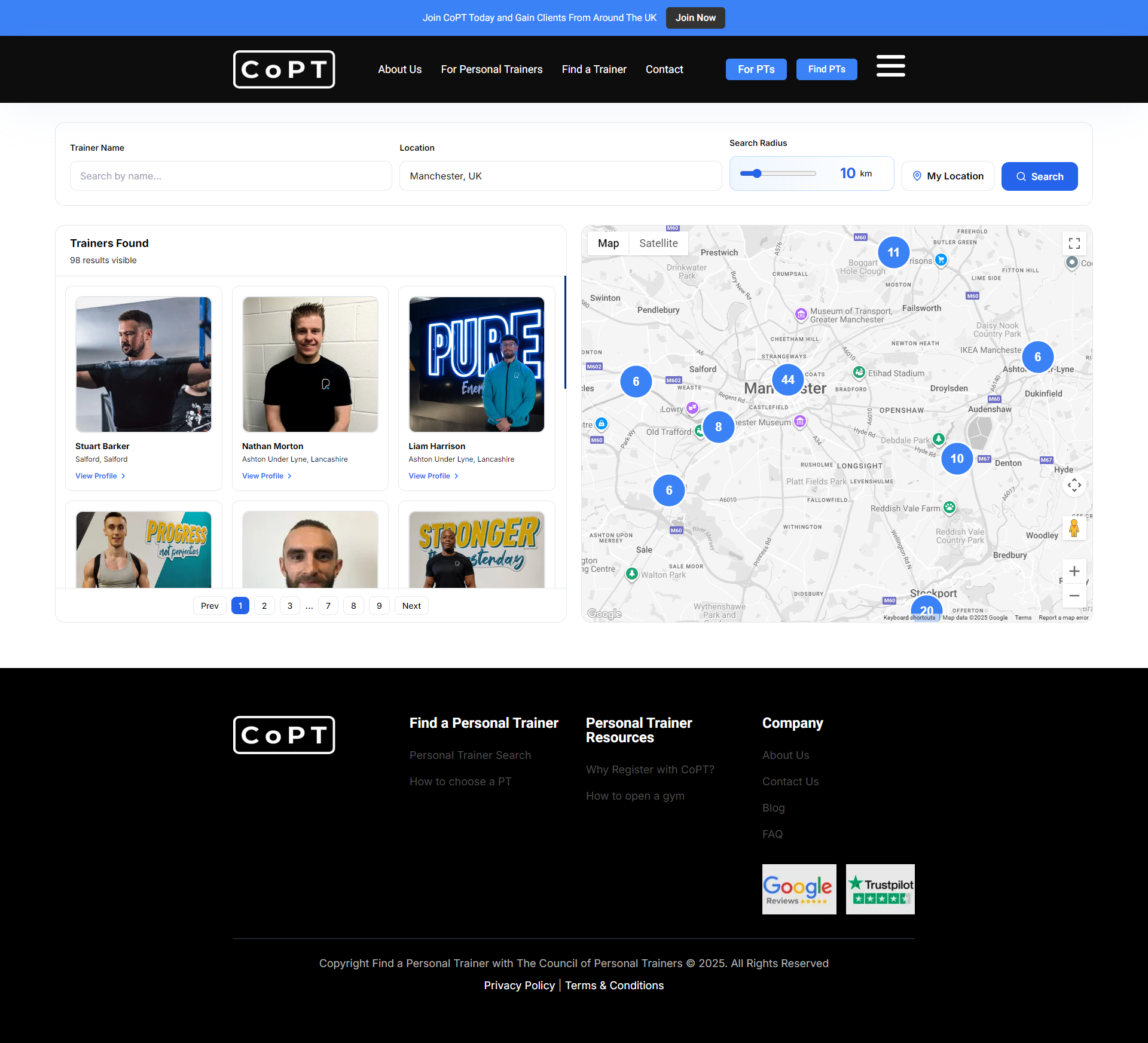1148x1043 pixels.
Task: Click the Trainer Name search field
Action: (231, 176)
